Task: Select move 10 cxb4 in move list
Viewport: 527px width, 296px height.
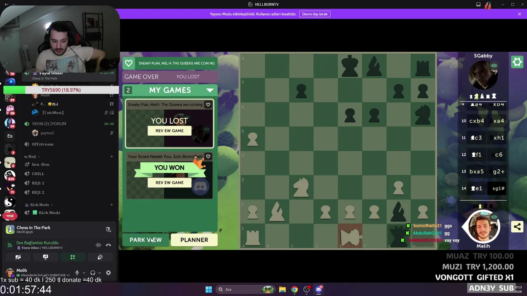Action: click(x=477, y=121)
